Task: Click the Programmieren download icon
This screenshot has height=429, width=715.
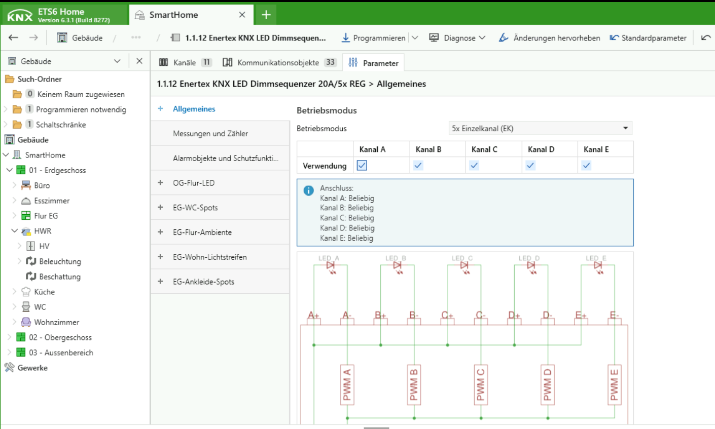Action: pyautogui.click(x=345, y=38)
